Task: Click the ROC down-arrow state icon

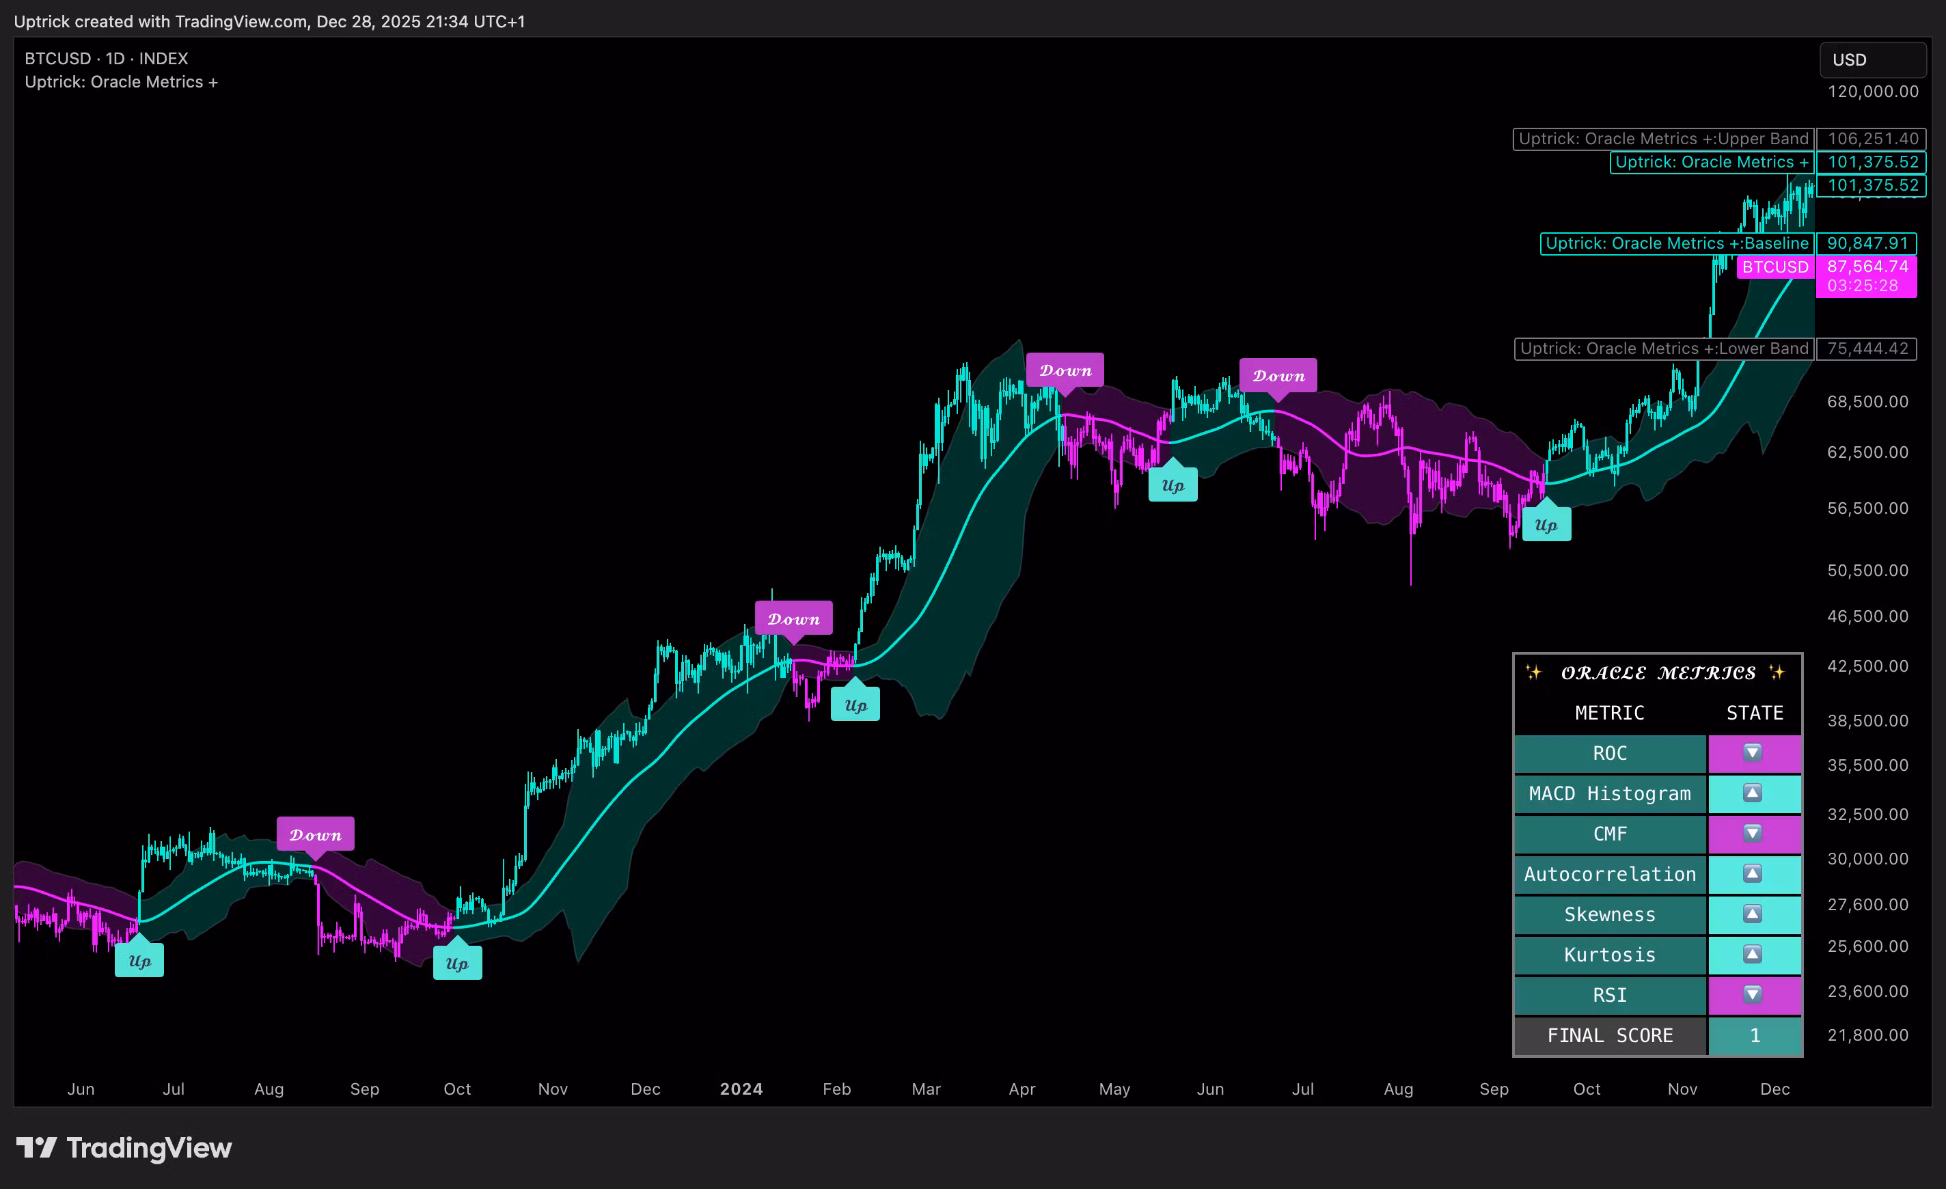Action: point(1752,752)
